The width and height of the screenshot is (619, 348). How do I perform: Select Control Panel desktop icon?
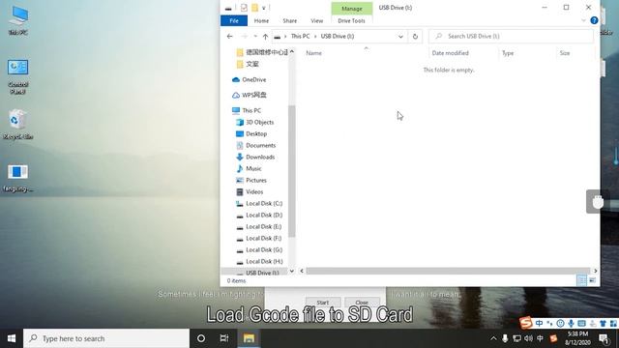point(17,76)
